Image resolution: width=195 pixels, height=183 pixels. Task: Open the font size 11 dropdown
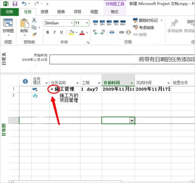[87, 23]
